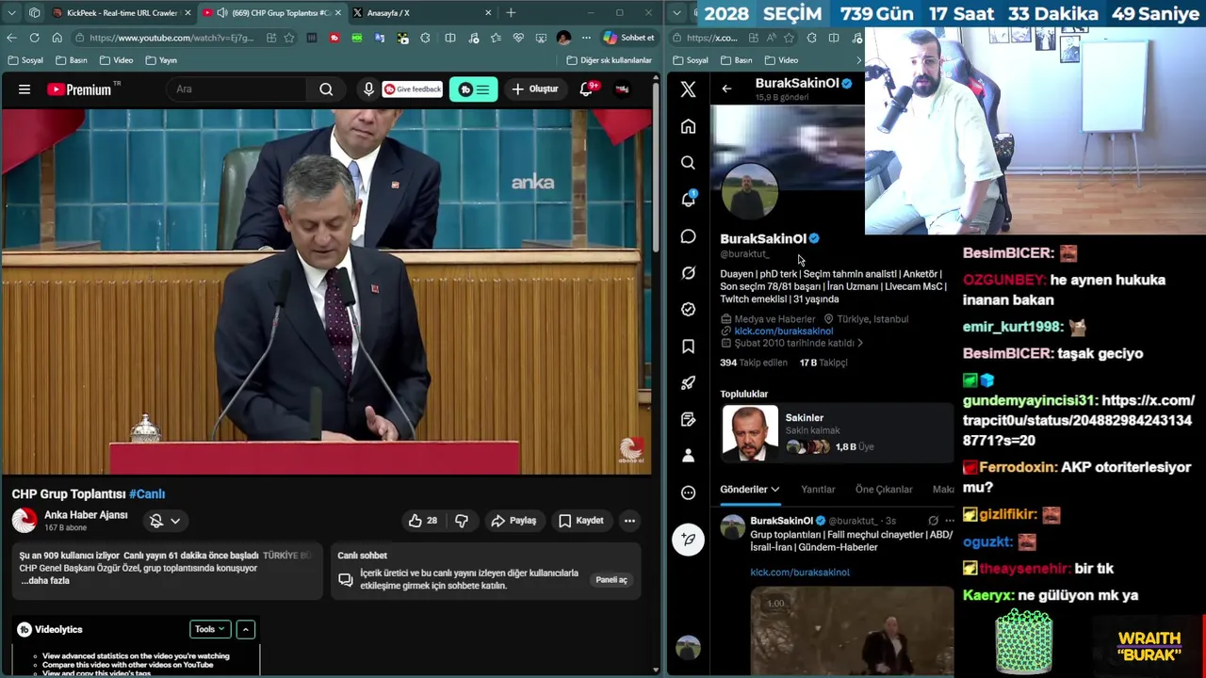Add the YouTube page to favorites with the star
The width and height of the screenshot is (1206, 678).
click(289, 38)
